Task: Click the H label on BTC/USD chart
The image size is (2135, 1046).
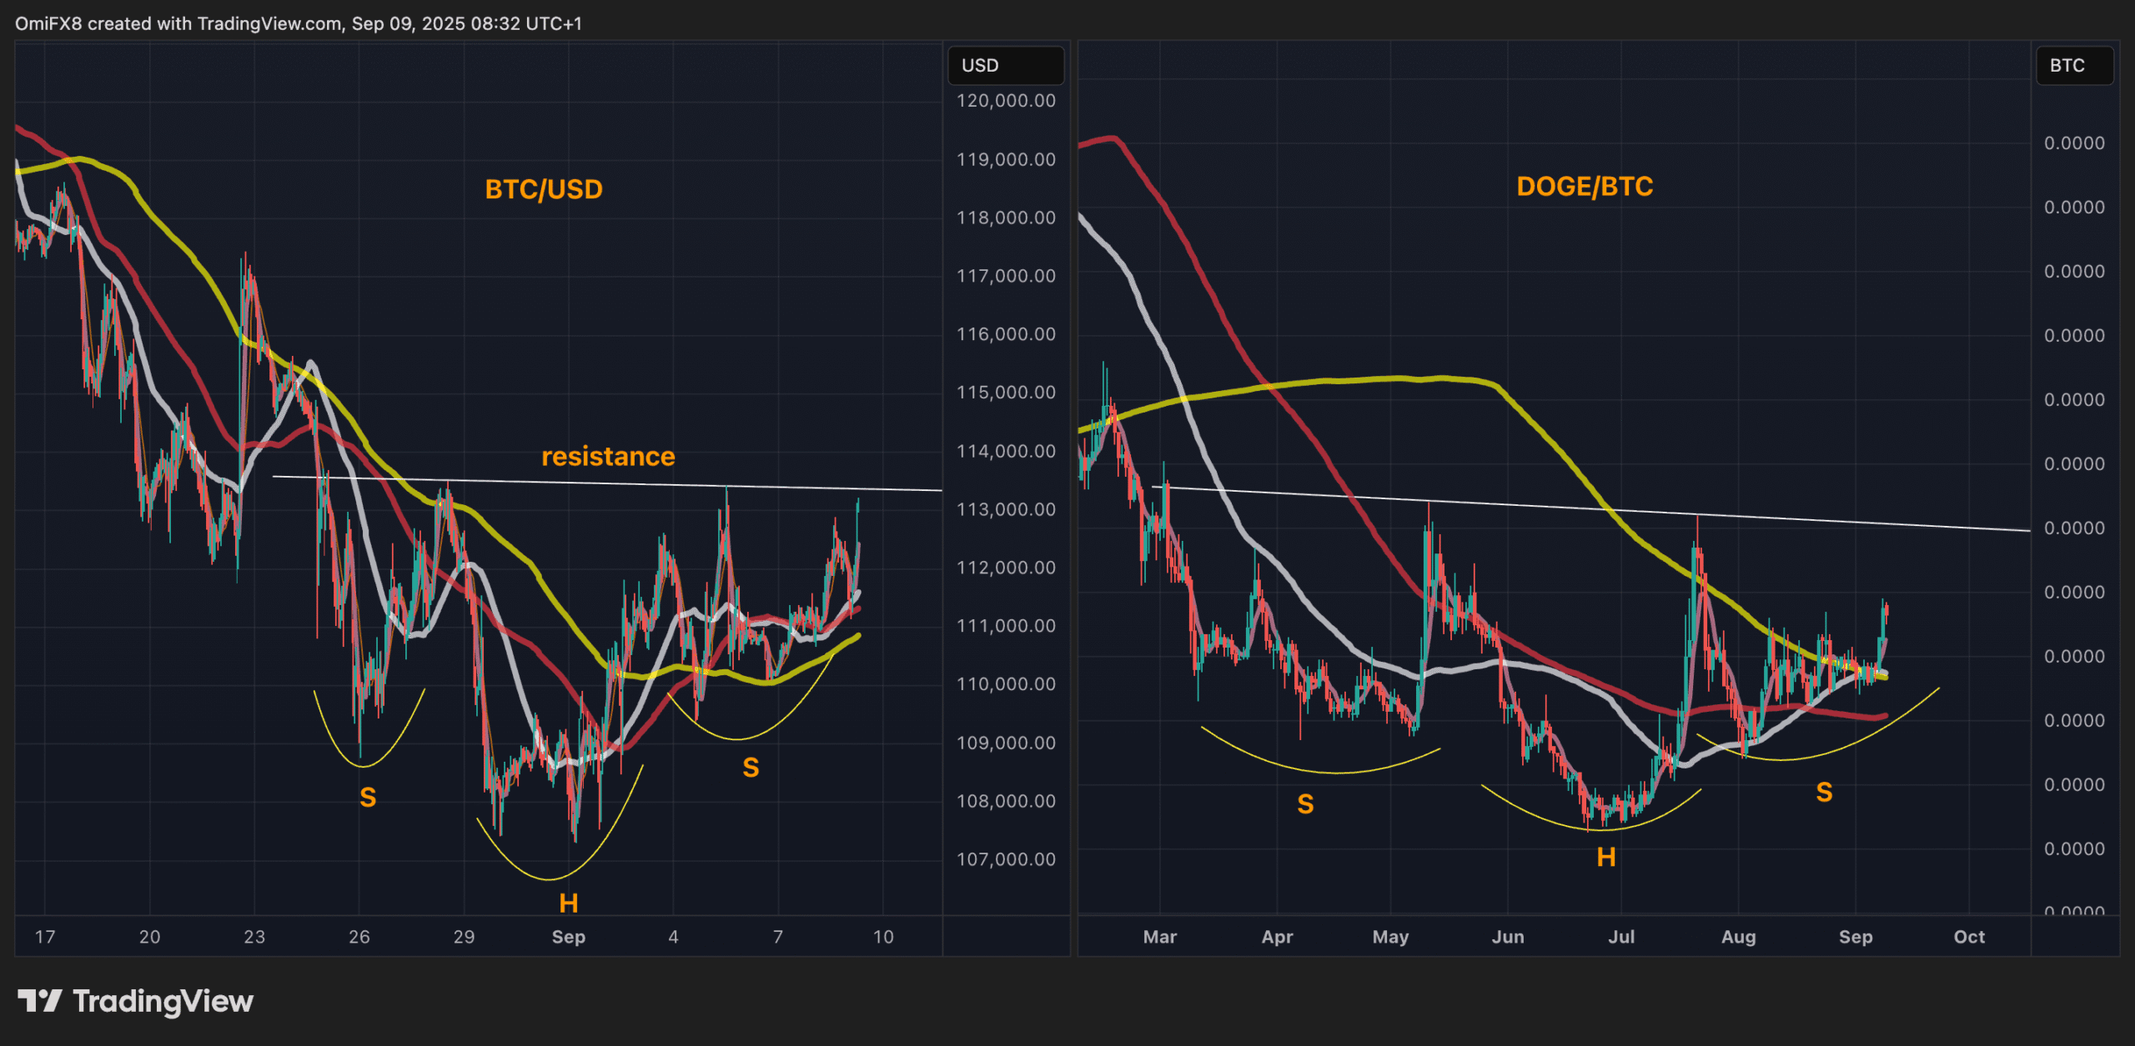Action: 568,903
